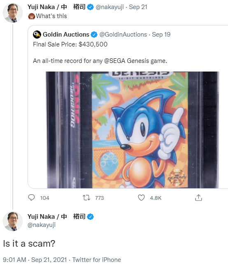Click the hedgehog emoji before What's this
This screenshot has height=266, width=228.
[31, 16]
